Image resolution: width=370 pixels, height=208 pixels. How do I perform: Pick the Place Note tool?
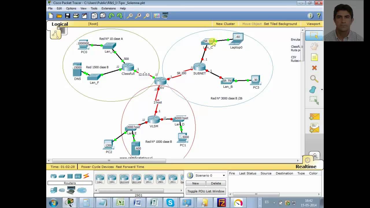(x=314, y=57)
